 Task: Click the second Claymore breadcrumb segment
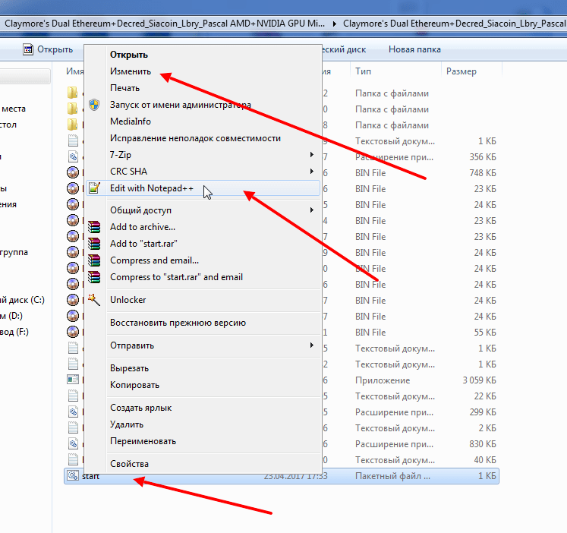[x=454, y=24]
